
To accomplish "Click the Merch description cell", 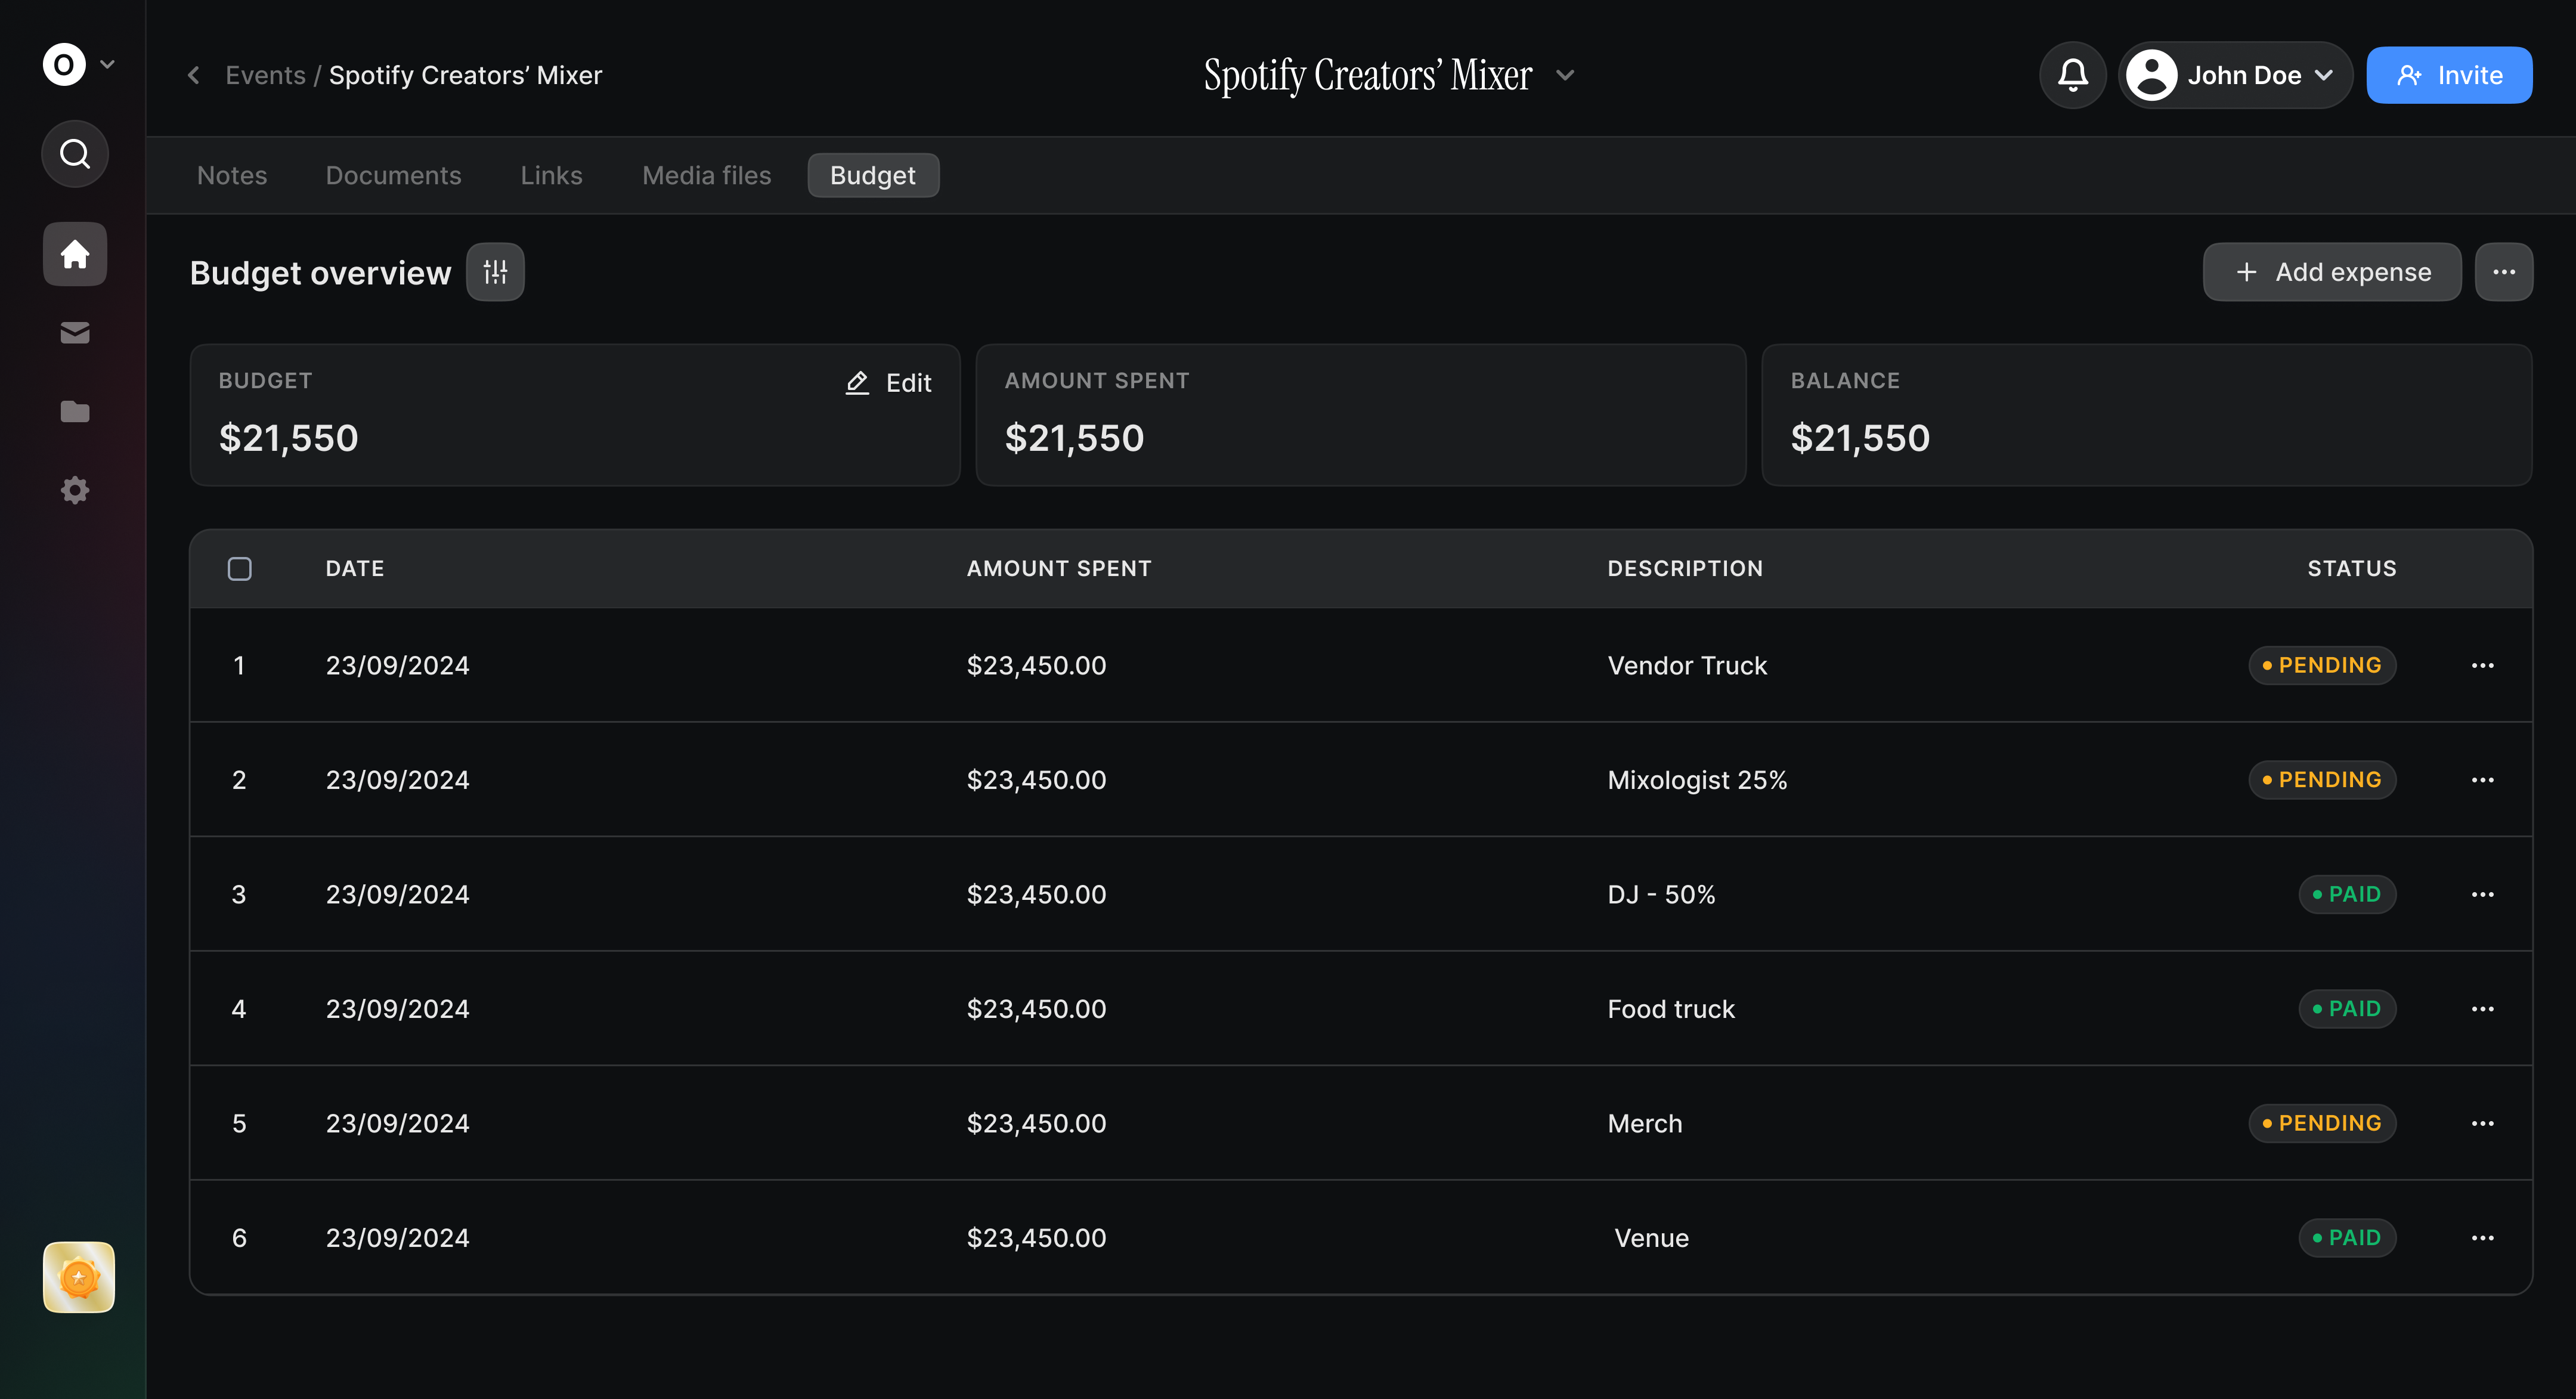I will click(1645, 1123).
